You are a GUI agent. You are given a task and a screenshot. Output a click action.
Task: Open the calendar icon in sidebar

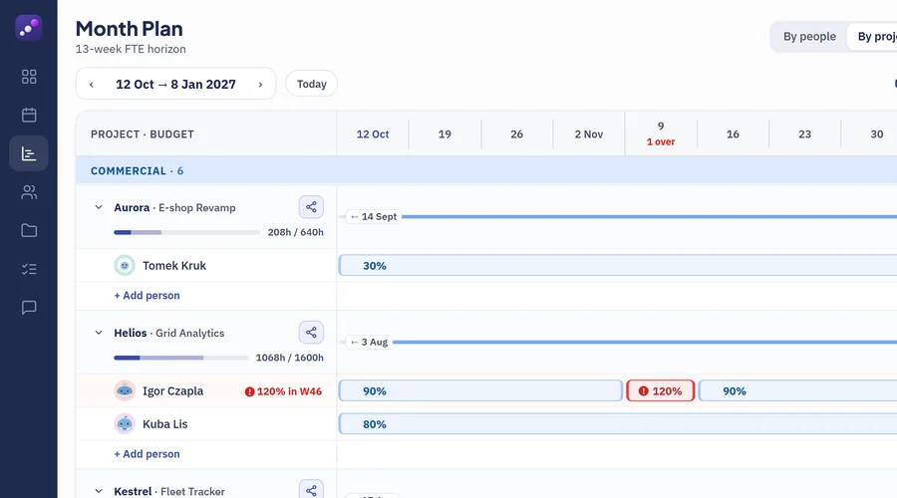click(x=29, y=115)
